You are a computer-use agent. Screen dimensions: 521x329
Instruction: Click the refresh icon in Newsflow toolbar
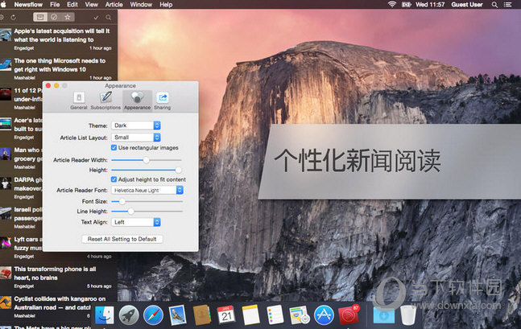pos(14,17)
